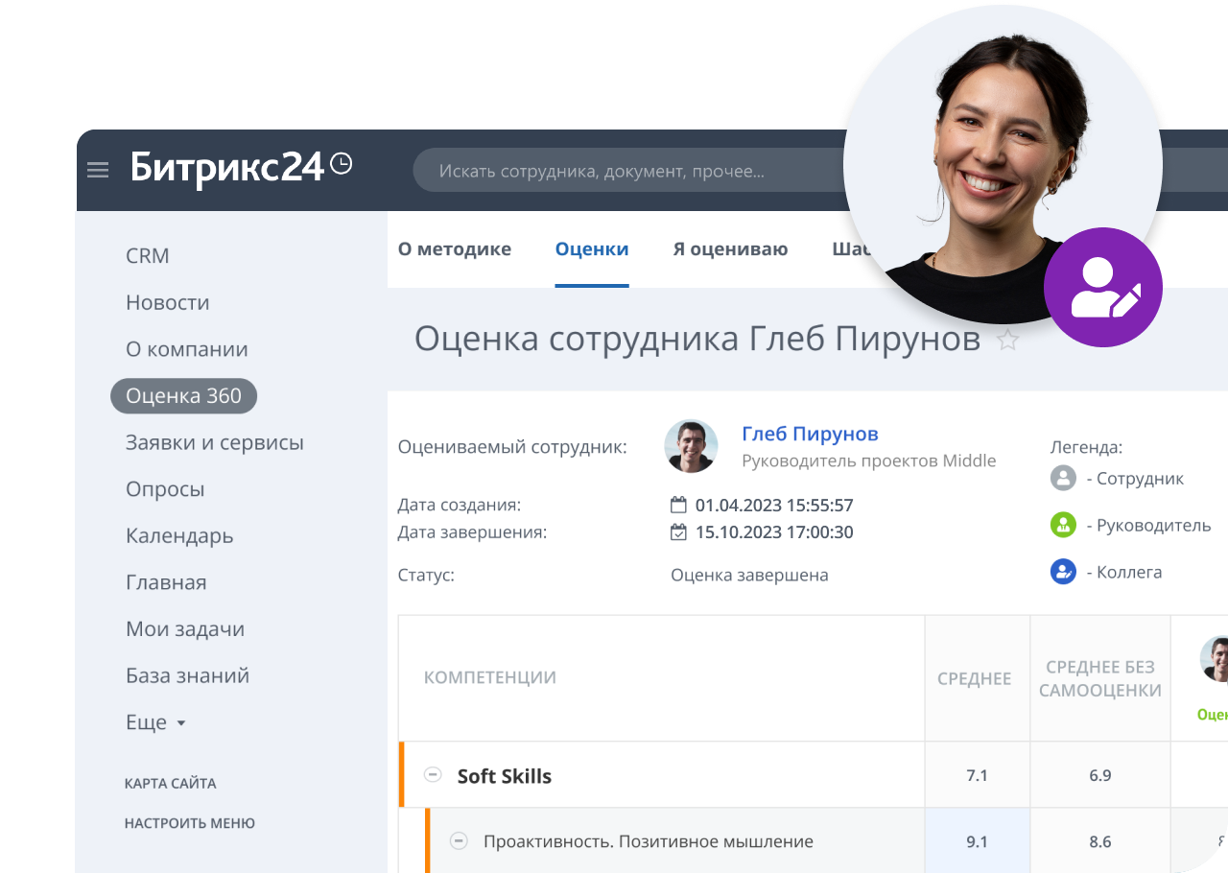The image size is (1228, 873).
Task: Click the green Руководитель legend icon
Action: coord(1063,525)
